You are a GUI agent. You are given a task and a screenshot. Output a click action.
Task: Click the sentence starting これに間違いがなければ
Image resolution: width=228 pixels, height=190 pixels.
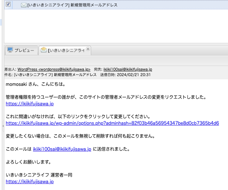(x=78, y=116)
